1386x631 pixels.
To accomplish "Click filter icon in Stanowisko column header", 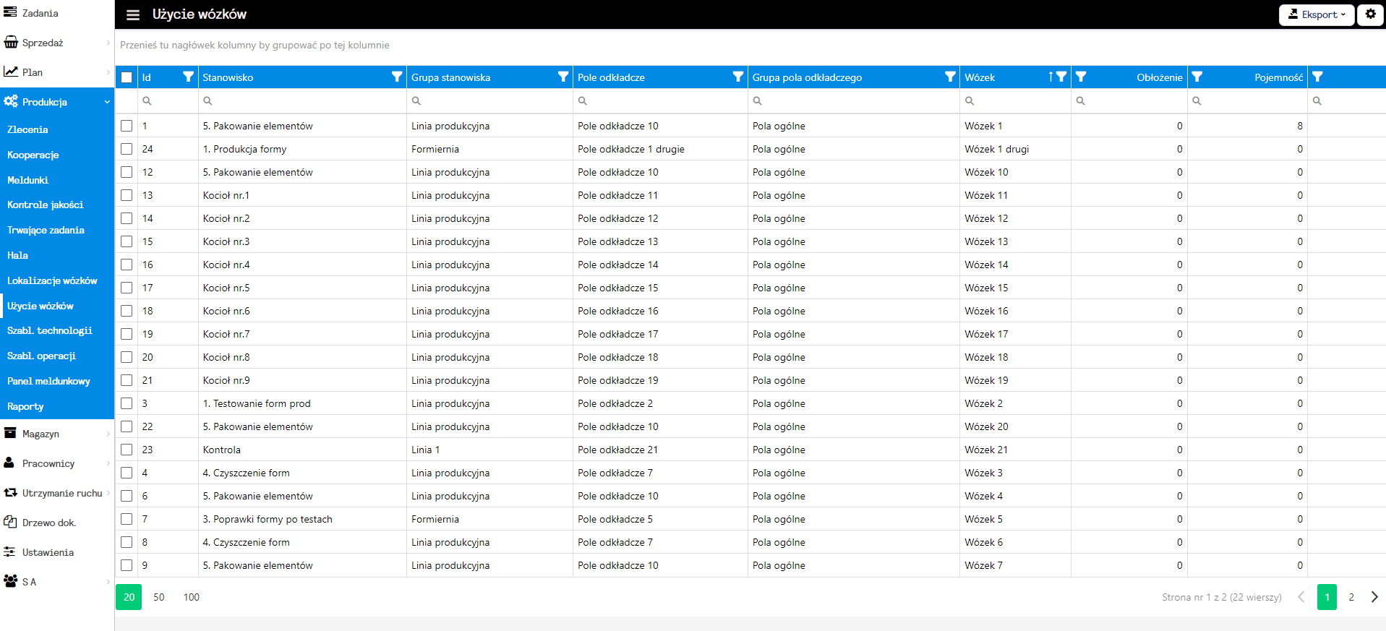I will click(397, 77).
